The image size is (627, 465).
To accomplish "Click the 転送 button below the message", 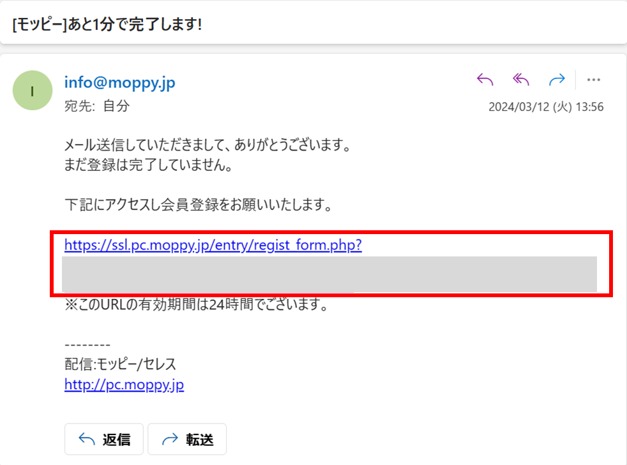I will tap(187, 439).
